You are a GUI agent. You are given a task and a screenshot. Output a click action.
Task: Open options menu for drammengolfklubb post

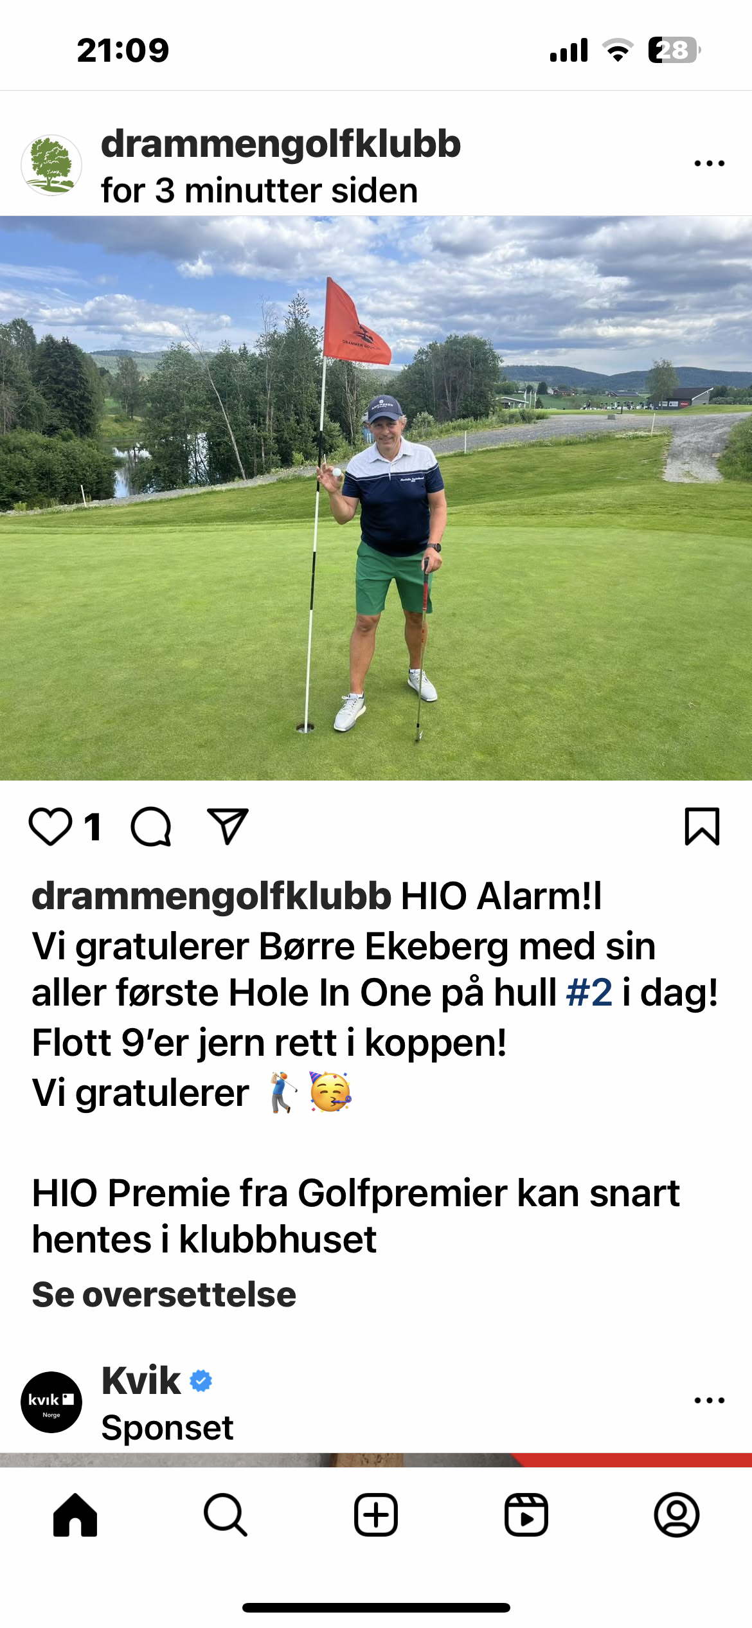709,163
